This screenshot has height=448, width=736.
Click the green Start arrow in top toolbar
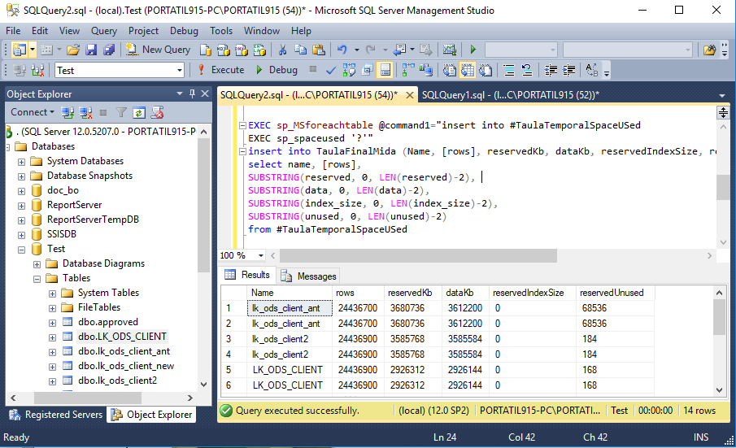pos(473,50)
